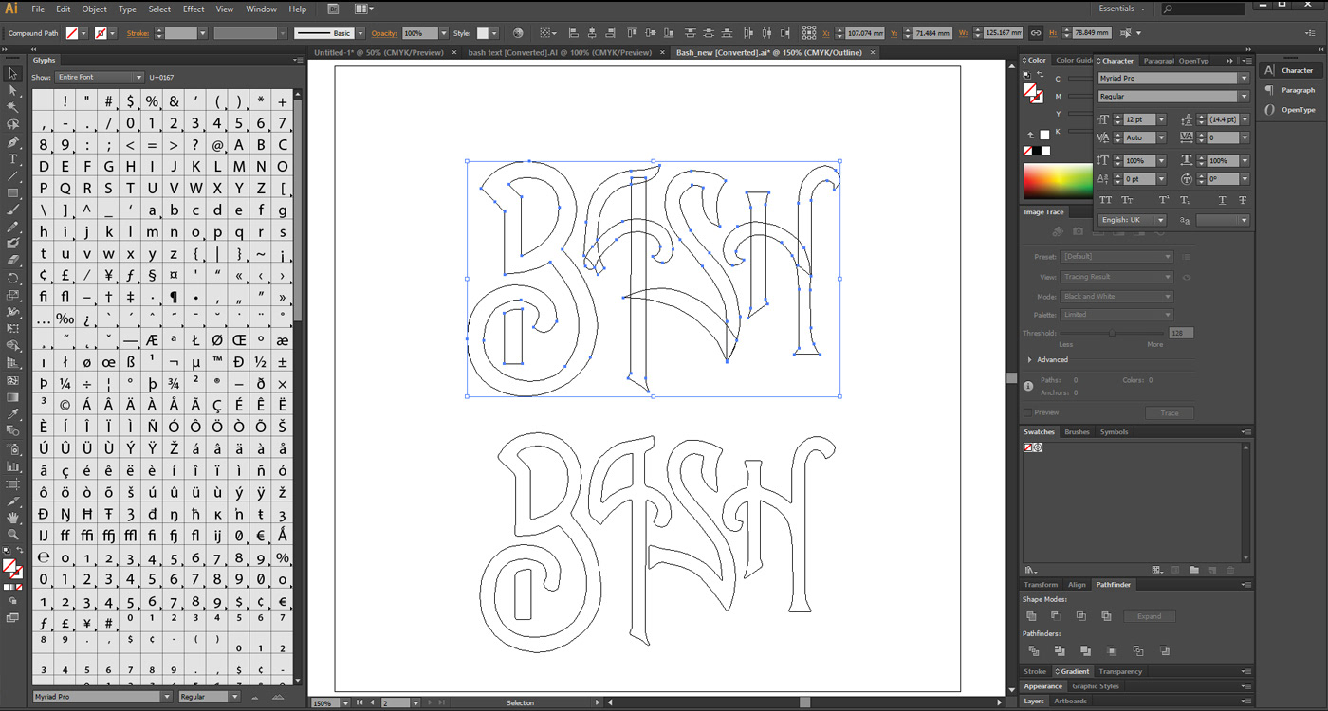Select the Direct Selection tool (white arrow)
The height and width of the screenshot is (711, 1328).
[12, 90]
